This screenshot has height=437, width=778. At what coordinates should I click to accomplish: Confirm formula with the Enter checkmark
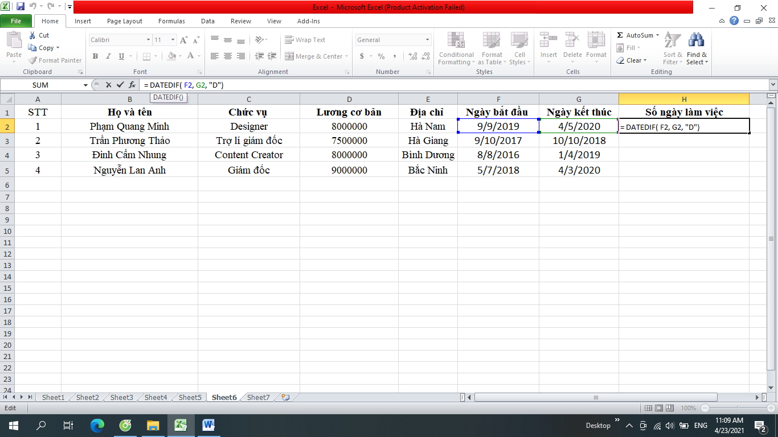[120, 85]
